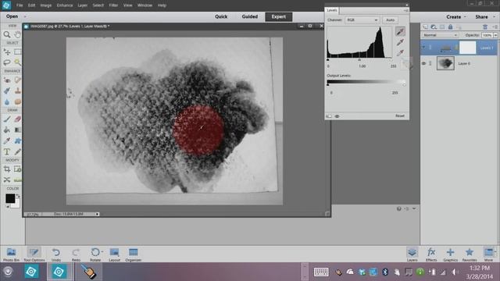Pick the black point eyedropper in Levels
Viewport: 500px width, 281px height.
pos(400,31)
